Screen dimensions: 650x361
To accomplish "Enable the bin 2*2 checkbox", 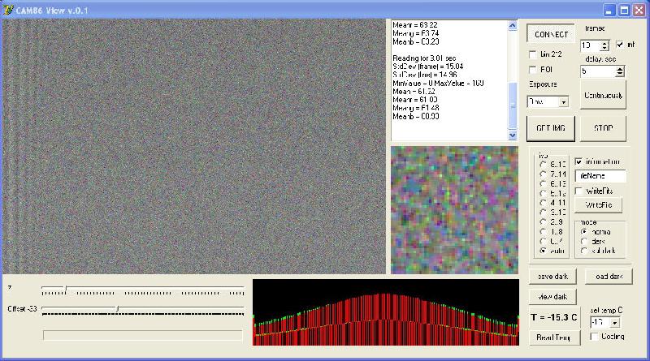I will coord(533,54).
